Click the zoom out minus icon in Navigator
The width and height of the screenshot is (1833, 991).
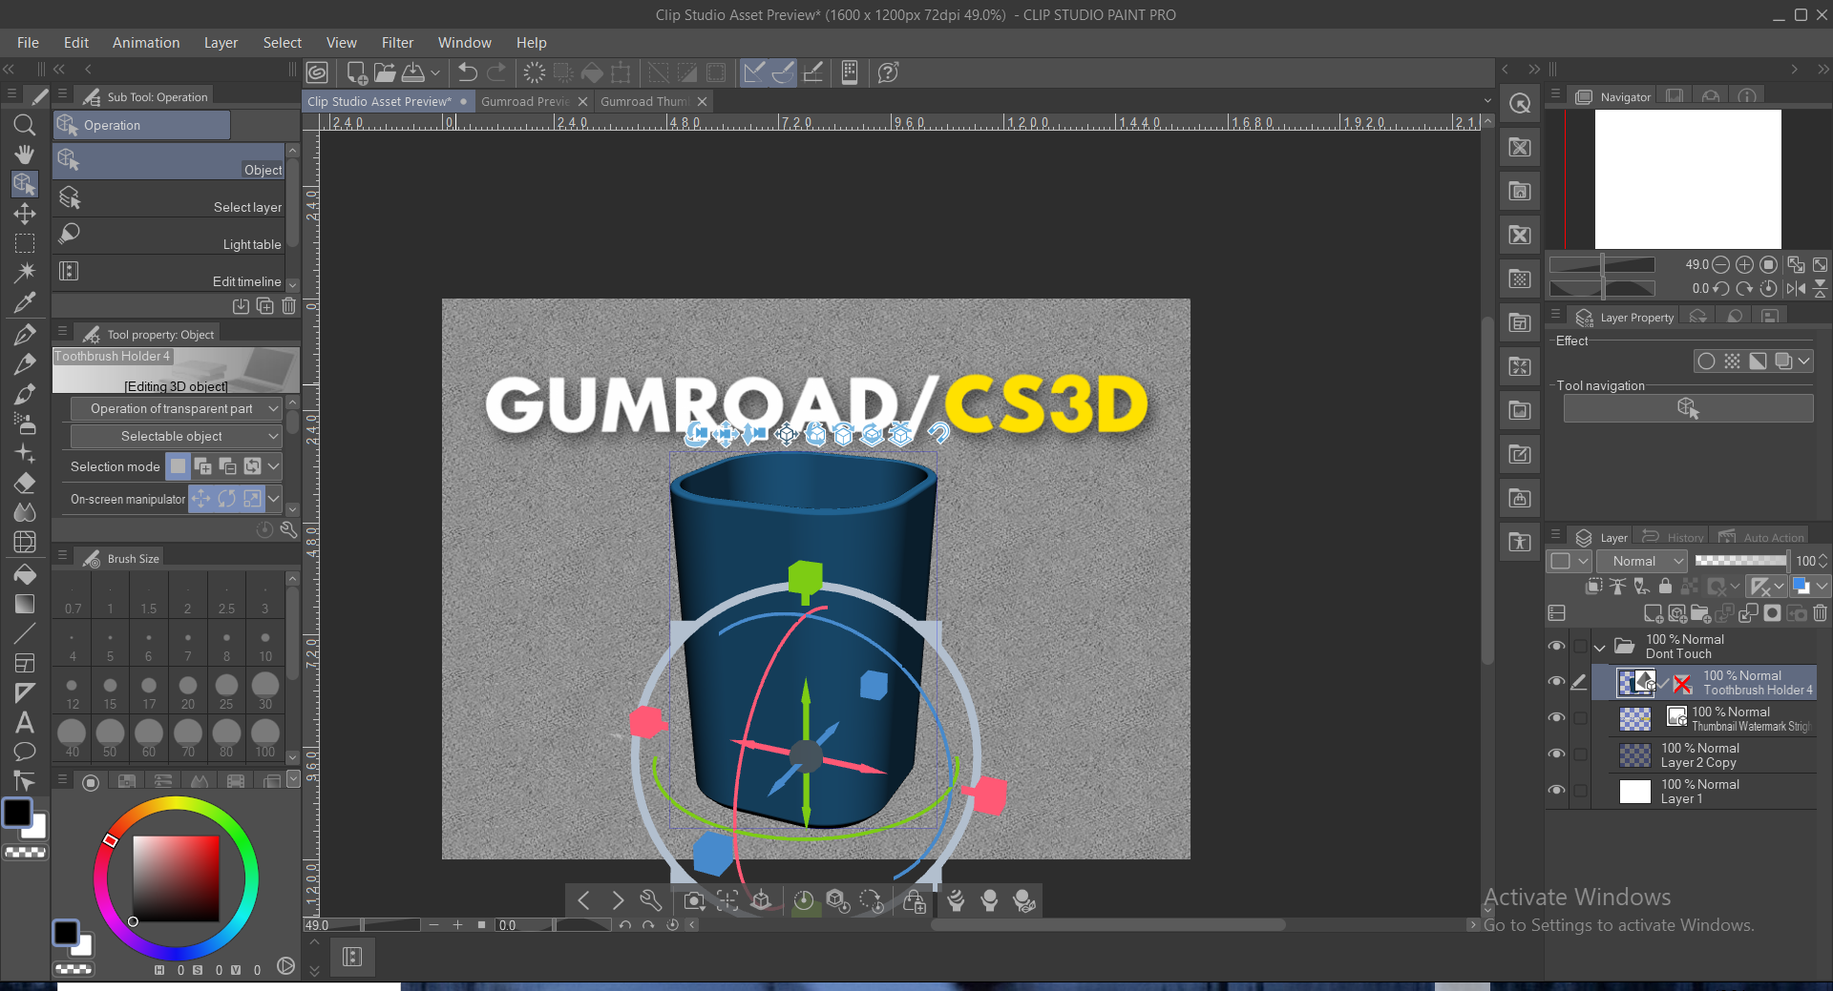(x=1720, y=264)
